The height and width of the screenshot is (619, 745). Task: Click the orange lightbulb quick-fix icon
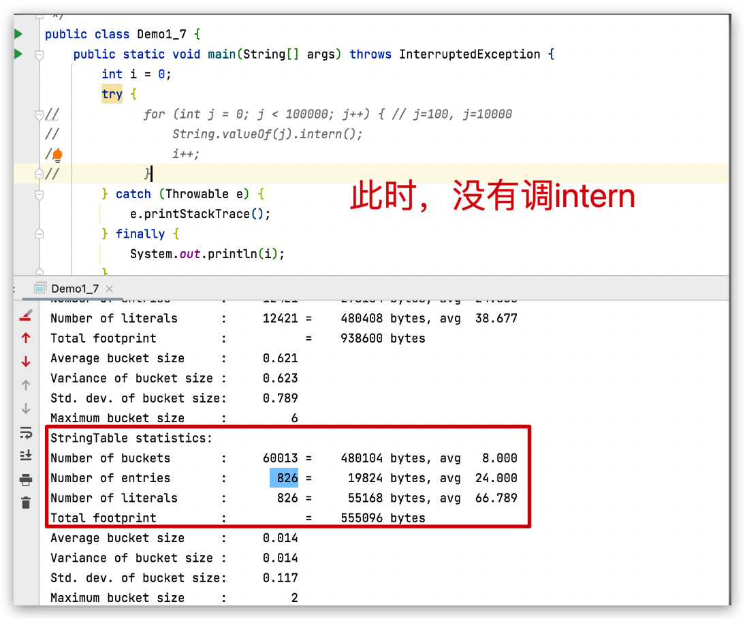click(x=57, y=155)
